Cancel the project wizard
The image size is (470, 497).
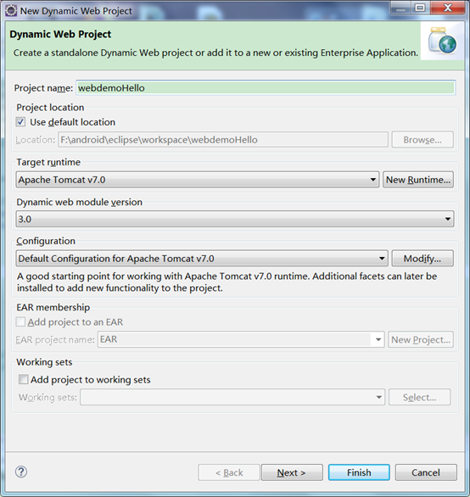coord(426,472)
